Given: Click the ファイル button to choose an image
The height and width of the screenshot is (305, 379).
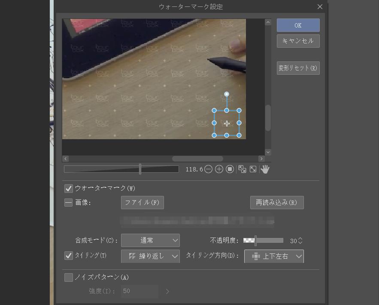Looking at the screenshot, I should click(142, 202).
